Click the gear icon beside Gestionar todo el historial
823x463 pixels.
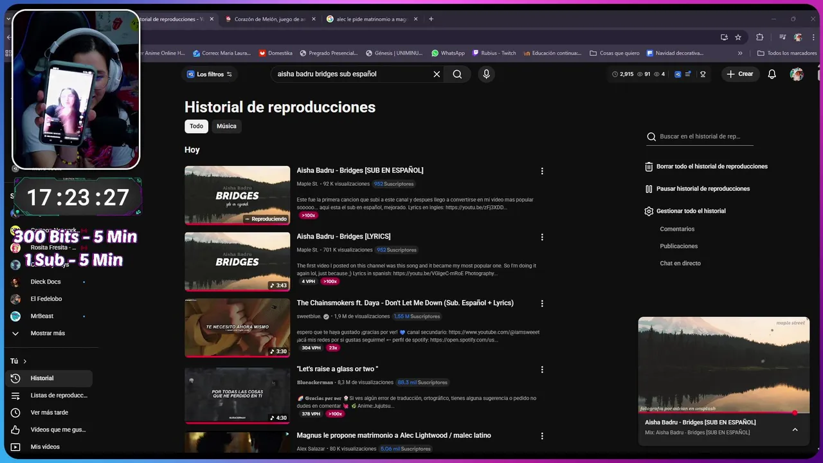(x=649, y=211)
